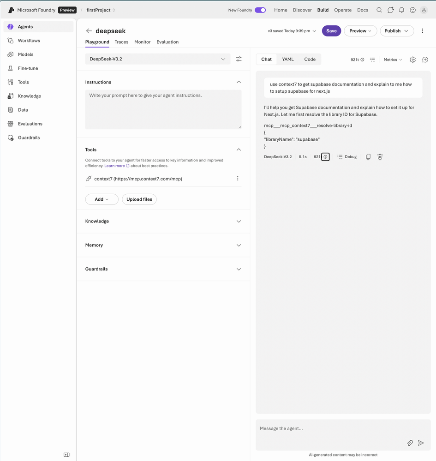This screenshot has width=436, height=461.
Task: Open the Workflows sidebar item
Action: click(x=38, y=41)
